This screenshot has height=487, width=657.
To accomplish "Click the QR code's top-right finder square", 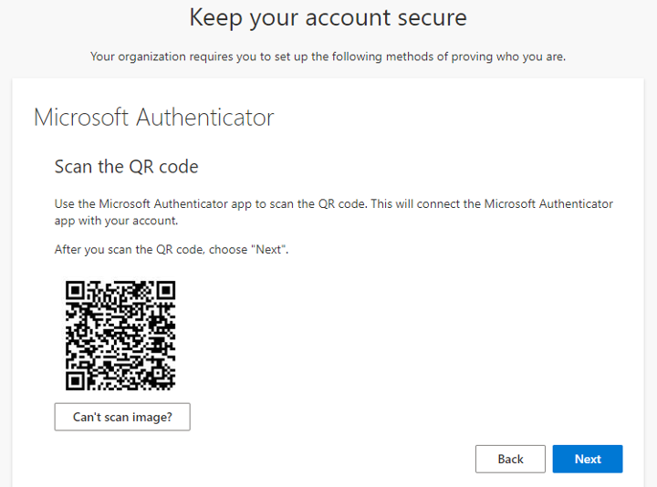I will point(165,291).
